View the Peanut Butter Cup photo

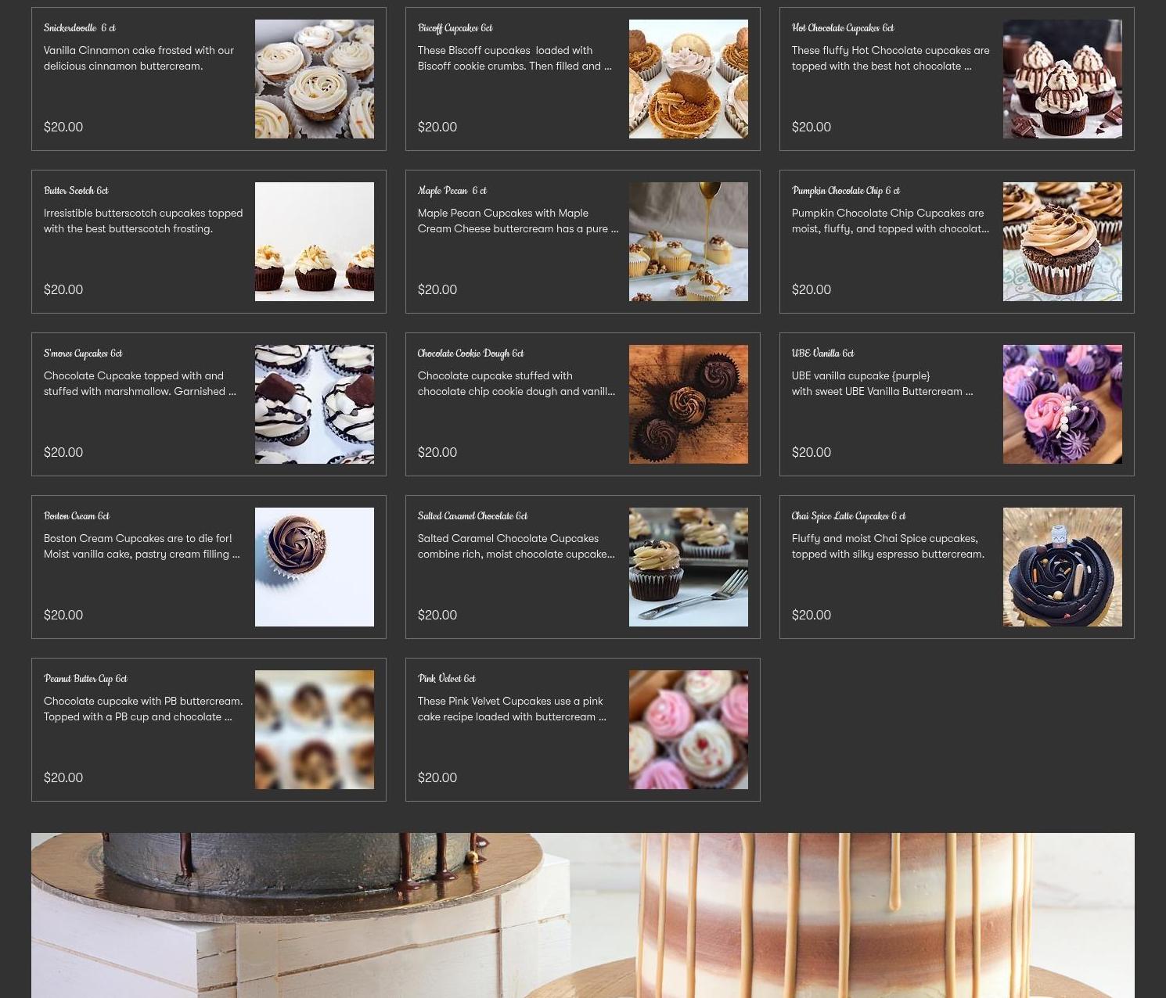(315, 730)
